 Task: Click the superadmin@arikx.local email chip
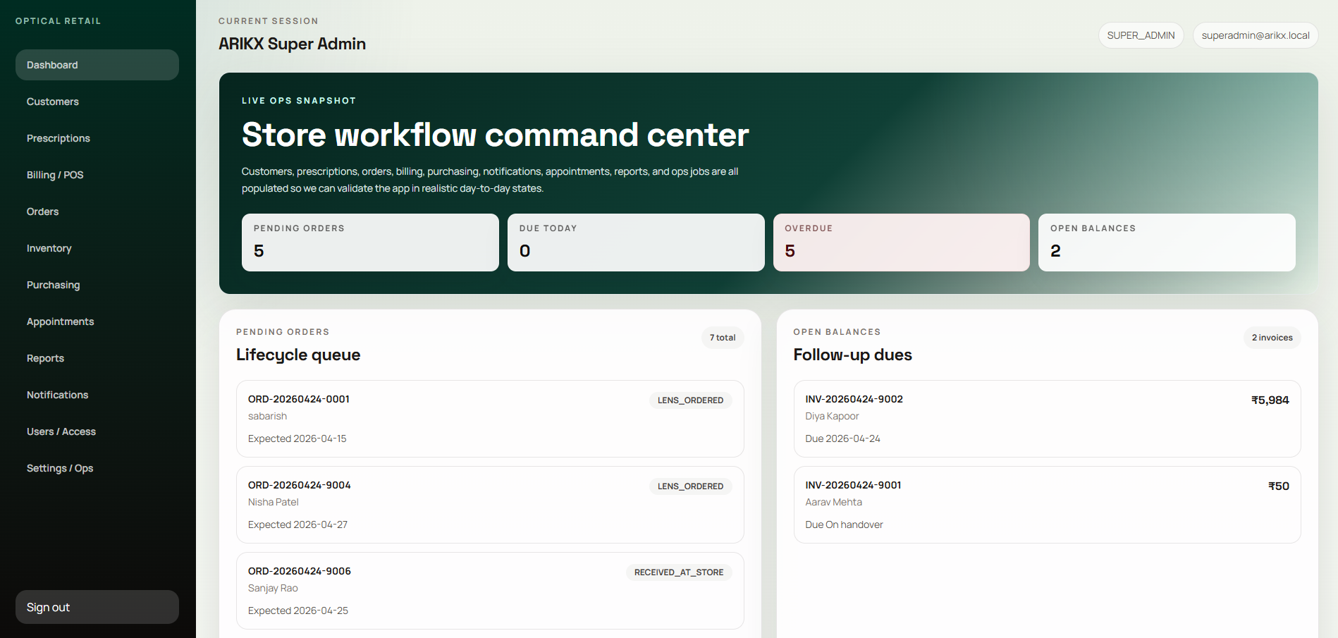click(x=1255, y=35)
